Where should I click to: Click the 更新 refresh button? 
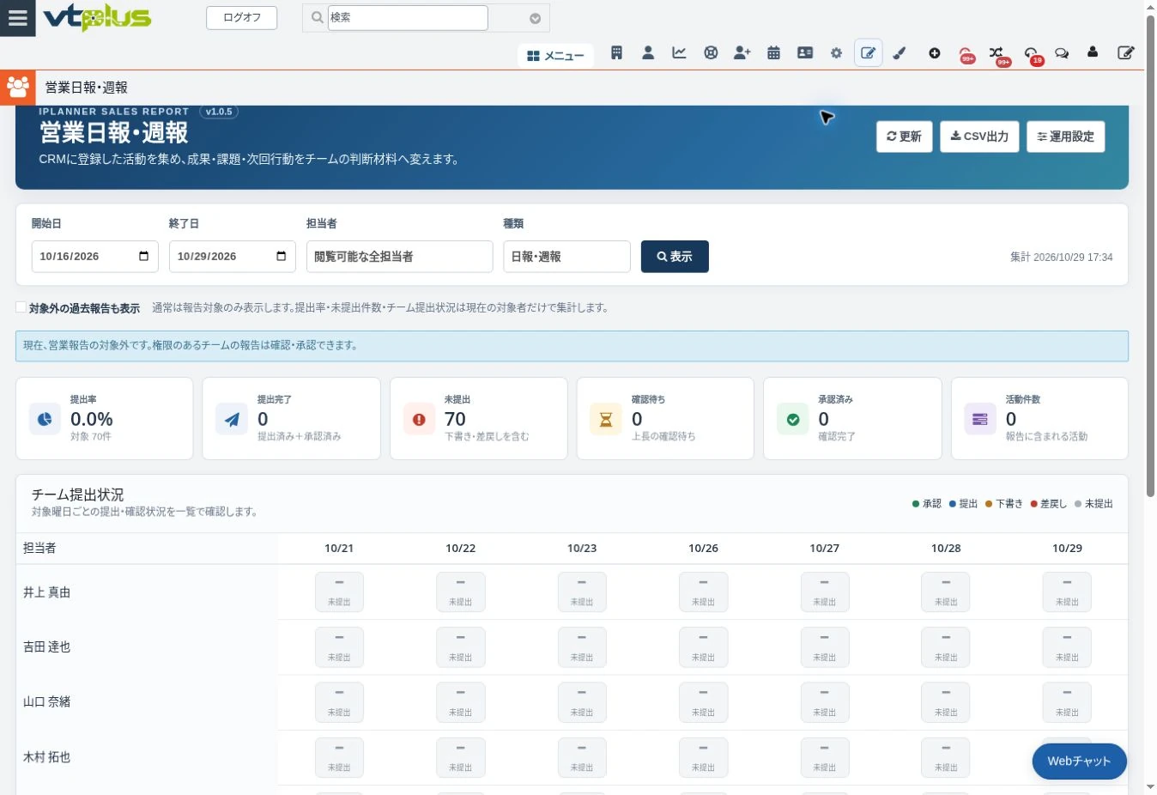pos(904,137)
